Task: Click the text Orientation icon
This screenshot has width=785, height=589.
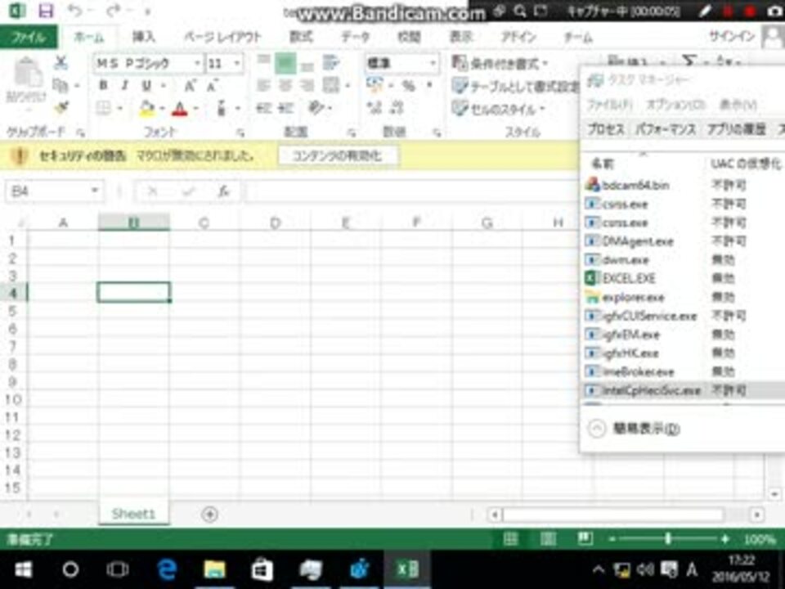Action: point(316,108)
